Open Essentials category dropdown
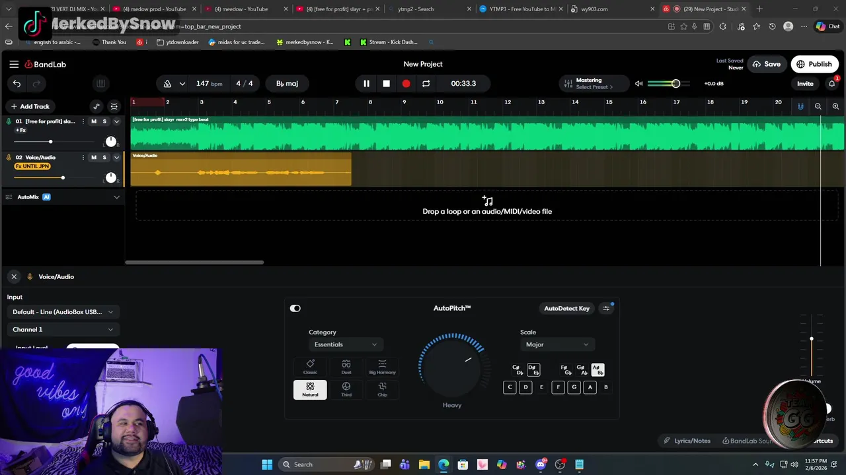Image resolution: width=846 pixels, height=475 pixels. pos(345,344)
